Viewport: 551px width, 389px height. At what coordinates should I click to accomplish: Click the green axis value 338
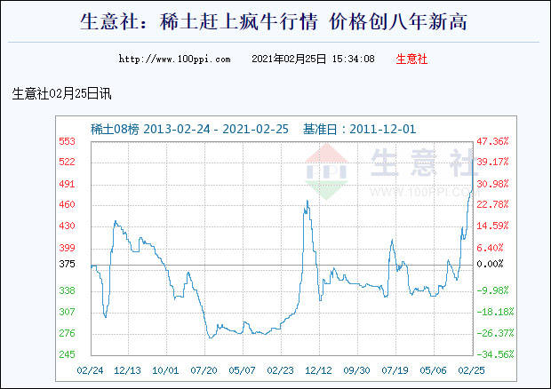point(67,290)
